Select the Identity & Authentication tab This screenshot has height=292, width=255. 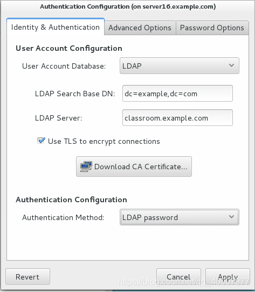pyautogui.click(x=56, y=27)
